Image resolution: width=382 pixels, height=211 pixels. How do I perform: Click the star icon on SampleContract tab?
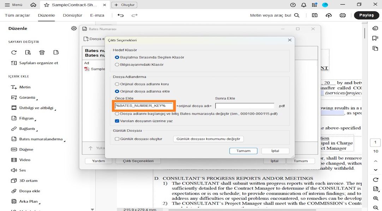(x=47, y=5)
